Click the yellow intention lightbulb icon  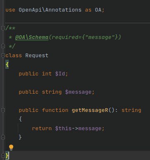[11, 148]
